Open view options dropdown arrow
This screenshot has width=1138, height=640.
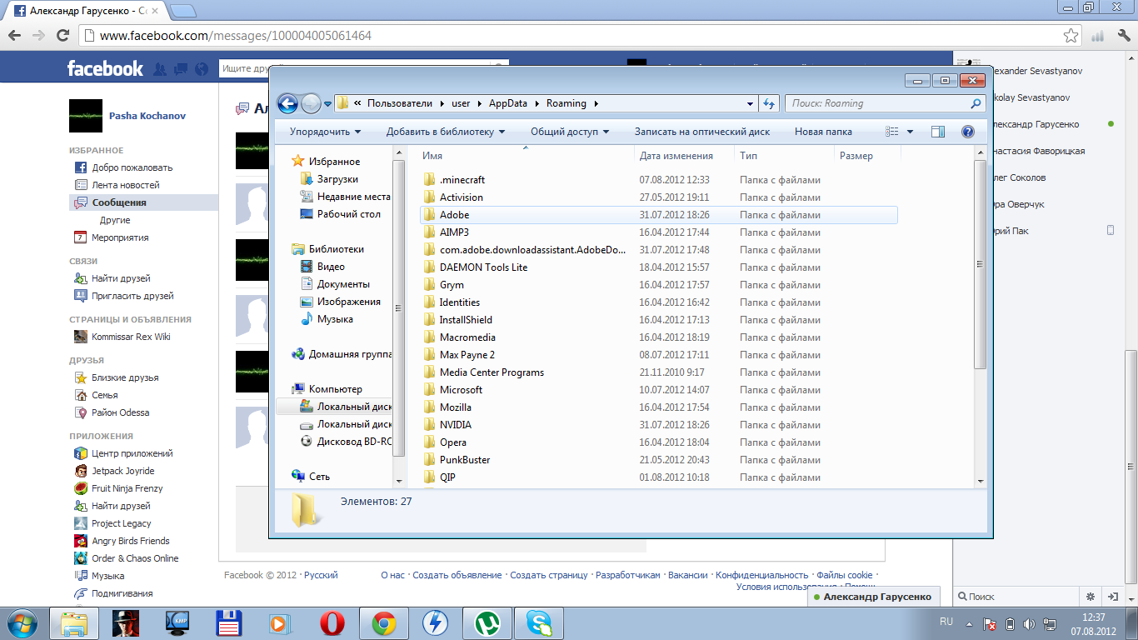[x=910, y=132]
